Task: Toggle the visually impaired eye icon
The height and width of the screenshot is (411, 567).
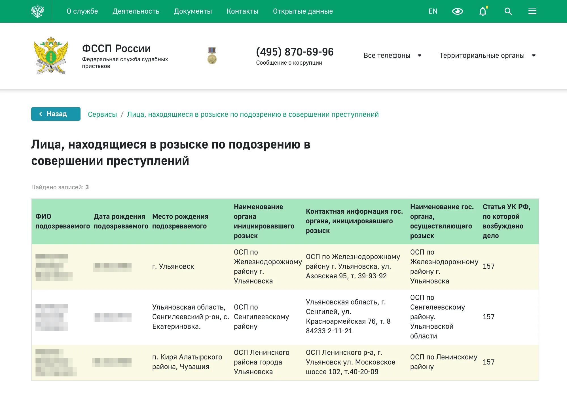Action: (x=457, y=11)
